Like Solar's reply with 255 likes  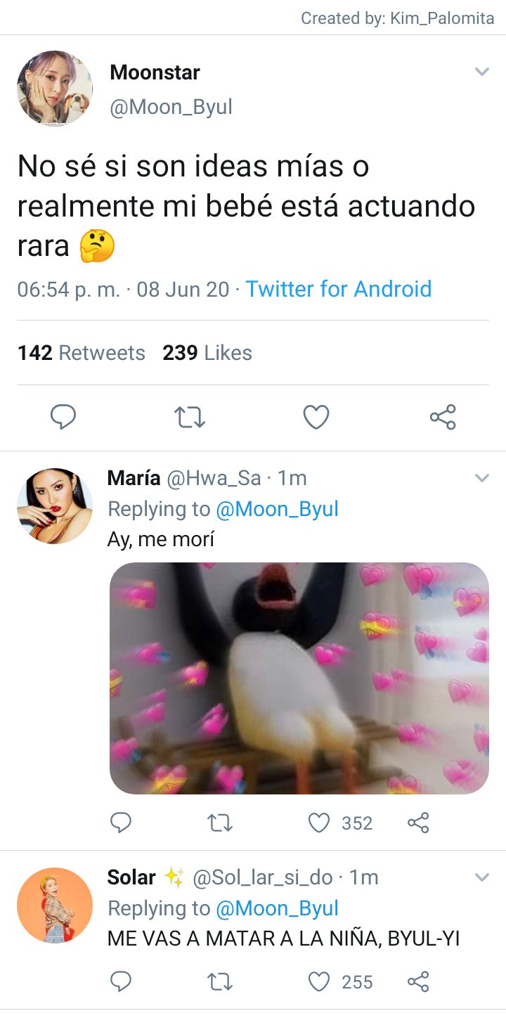tap(319, 981)
